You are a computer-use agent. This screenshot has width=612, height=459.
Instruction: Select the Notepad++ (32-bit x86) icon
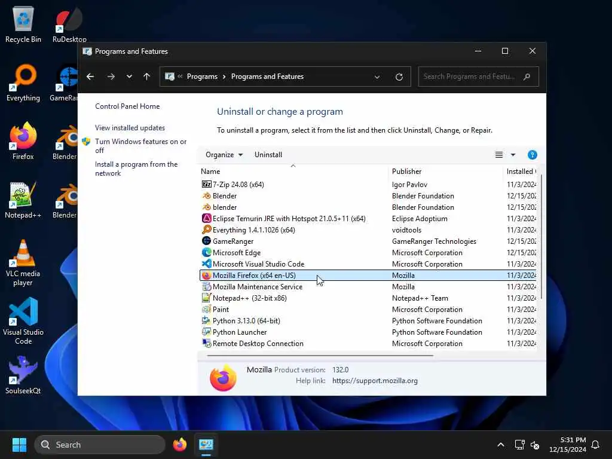tap(206, 298)
